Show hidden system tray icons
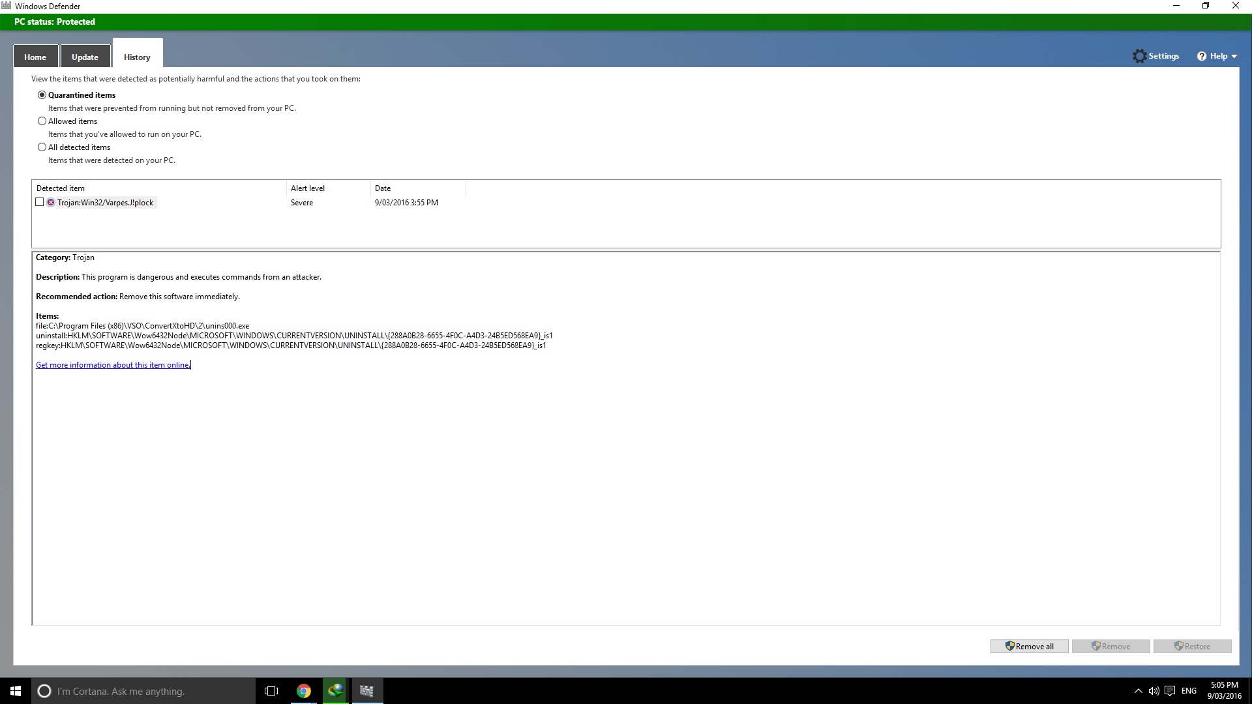The width and height of the screenshot is (1252, 704). point(1139,691)
